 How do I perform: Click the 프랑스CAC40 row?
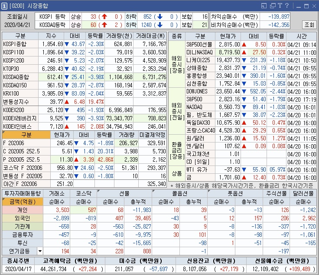coord(251,130)
